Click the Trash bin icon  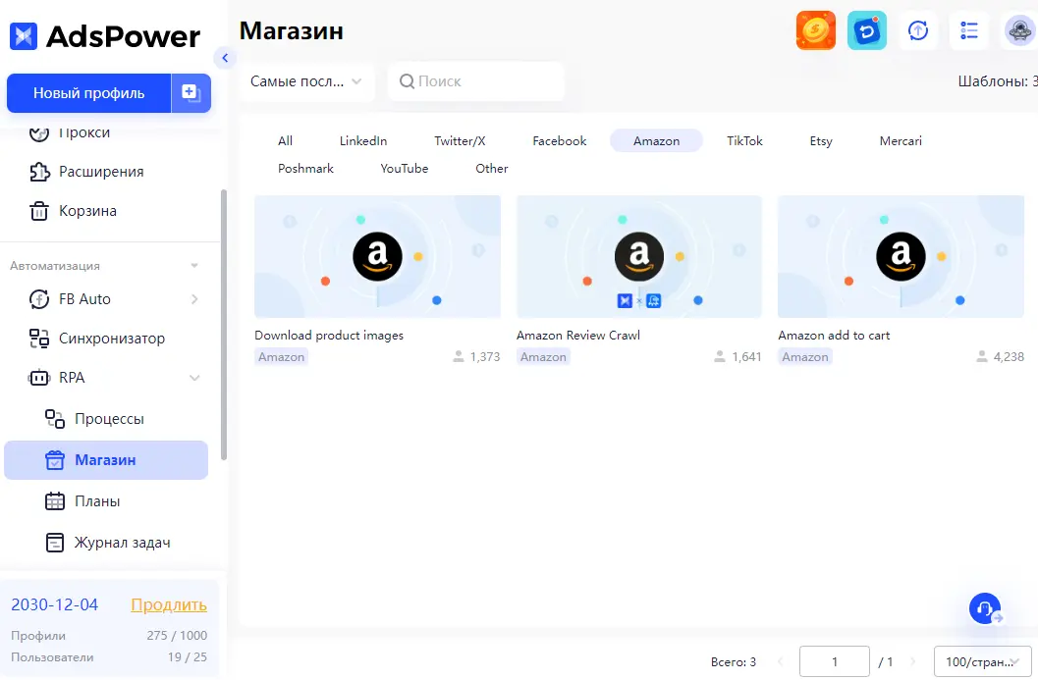click(x=39, y=211)
